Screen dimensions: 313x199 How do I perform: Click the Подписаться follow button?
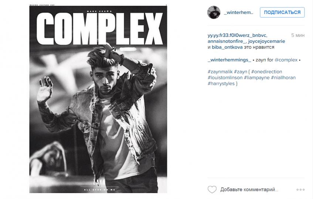(282, 12)
